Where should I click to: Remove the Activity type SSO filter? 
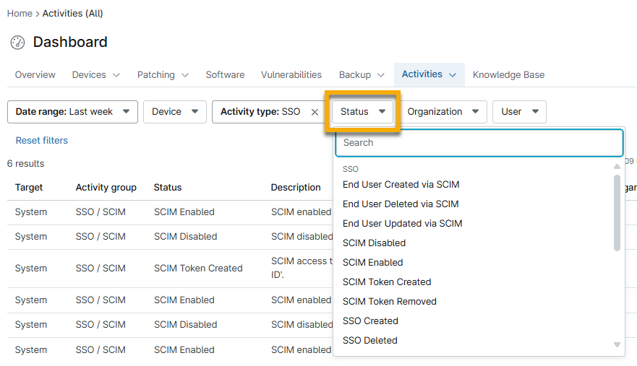pos(315,112)
